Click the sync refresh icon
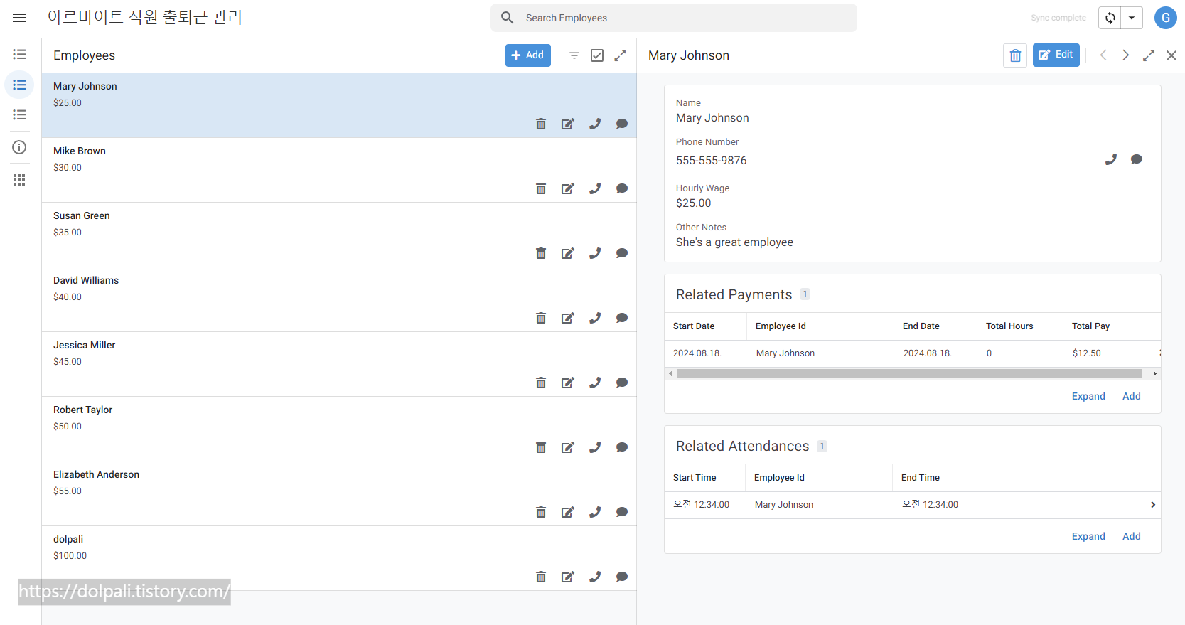The height and width of the screenshot is (625, 1185). point(1110,18)
